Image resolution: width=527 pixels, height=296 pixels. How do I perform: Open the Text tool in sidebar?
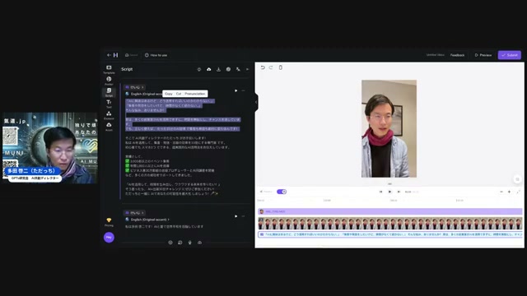click(x=109, y=104)
